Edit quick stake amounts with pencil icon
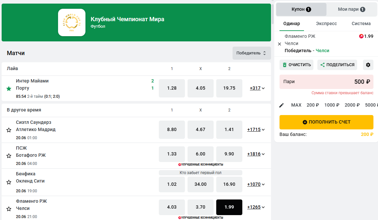The image size is (378, 220). (x=281, y=105)
